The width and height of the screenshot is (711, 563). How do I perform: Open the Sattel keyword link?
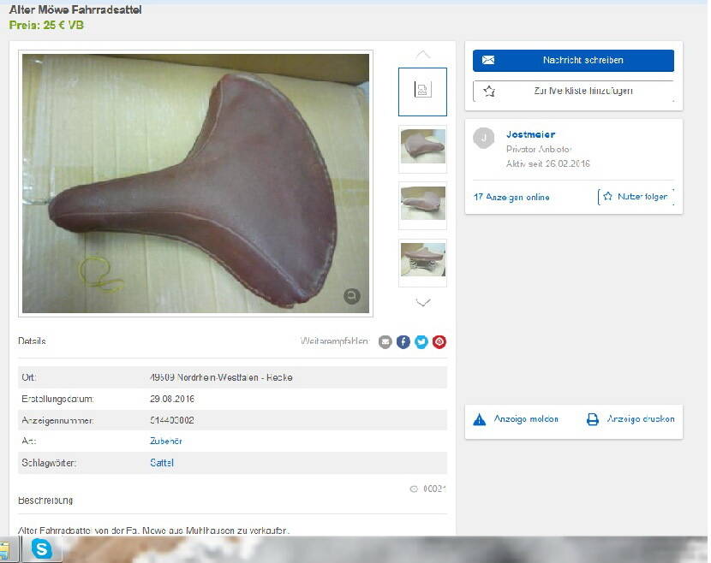[162, 463]
